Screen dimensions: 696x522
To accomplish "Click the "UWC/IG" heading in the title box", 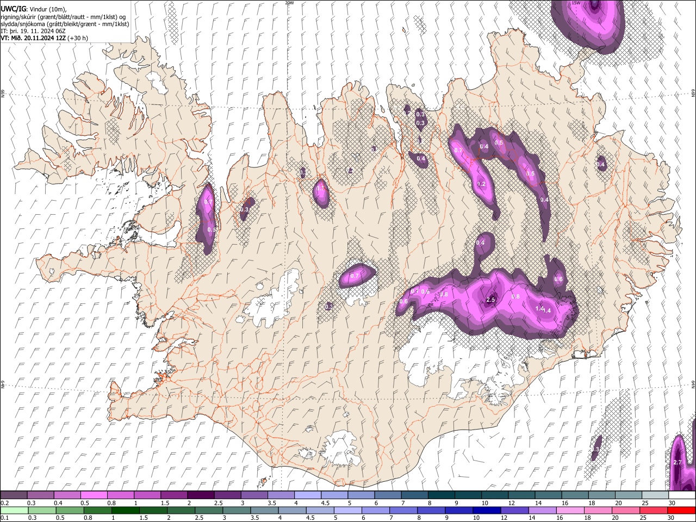I will (x=13, y=9).
